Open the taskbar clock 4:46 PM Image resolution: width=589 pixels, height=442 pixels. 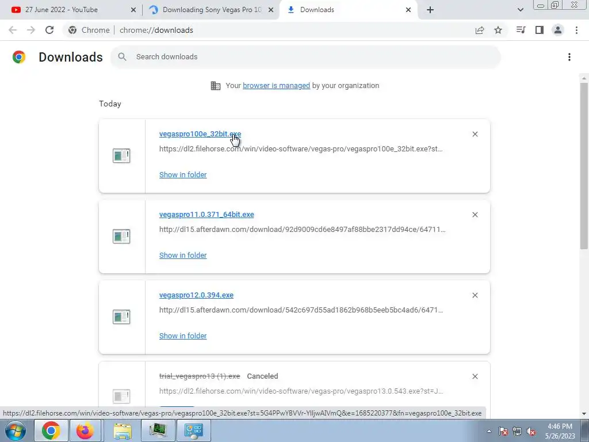[560, 431]
